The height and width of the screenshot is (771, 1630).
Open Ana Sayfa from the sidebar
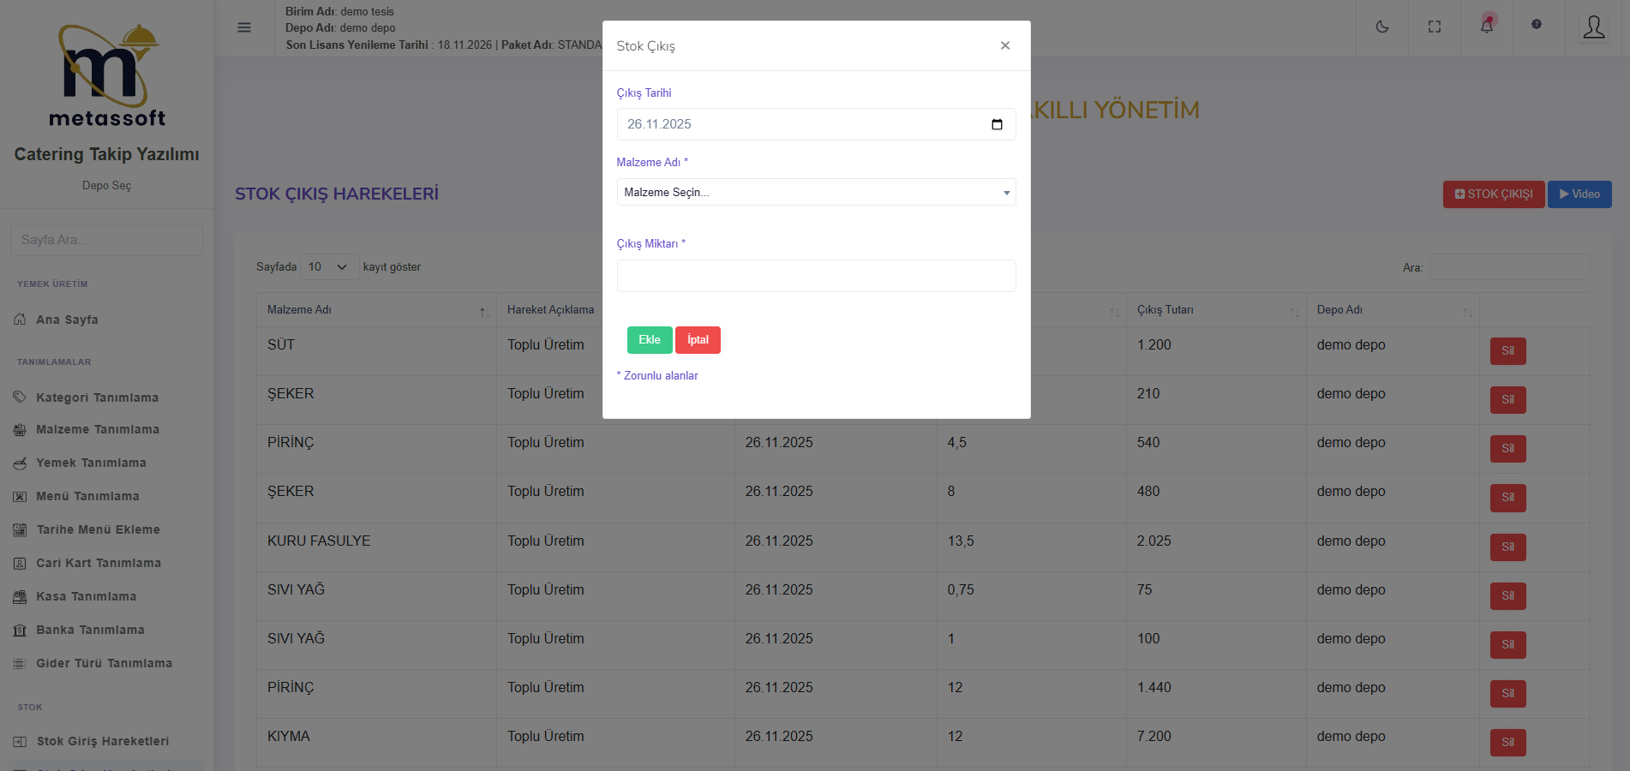pyautogui.click(x=67, y=320)
